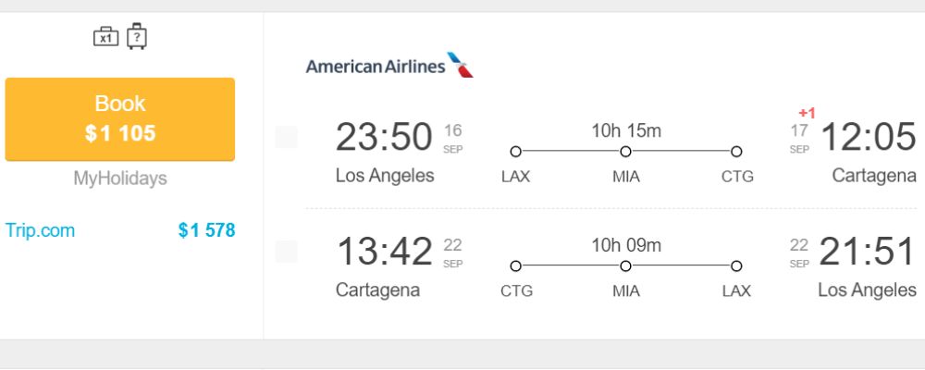Click the +1 next-day arrival indicator

coord(807,113)
